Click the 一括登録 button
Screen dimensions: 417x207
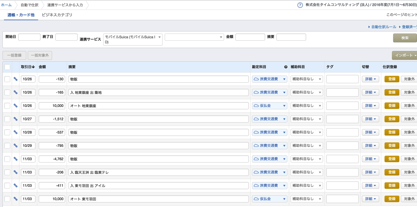point(14,55)
